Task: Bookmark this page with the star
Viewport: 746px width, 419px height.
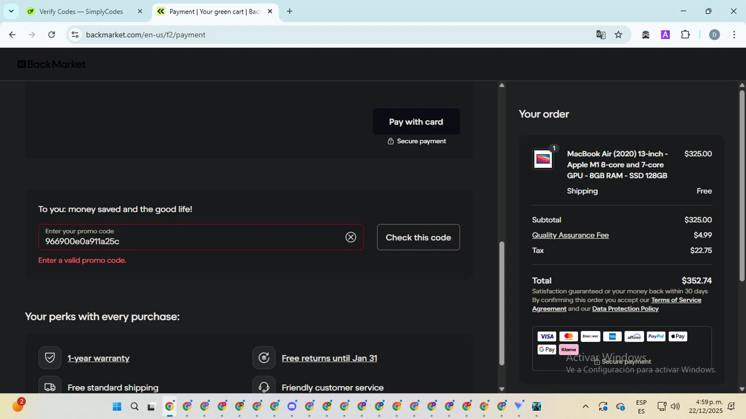Action: coord(618,35)
